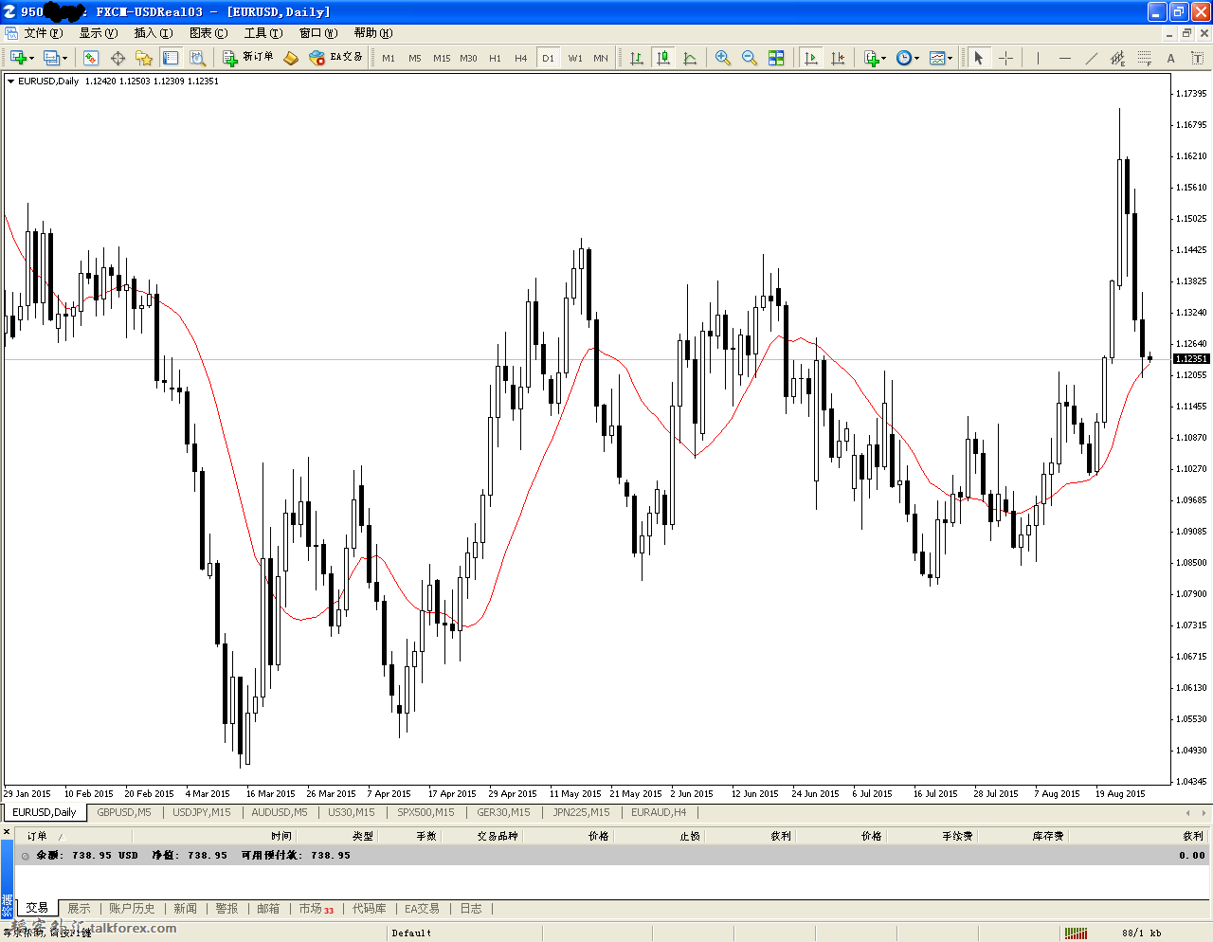Open the 新闻 news tab

pos(186,909)
